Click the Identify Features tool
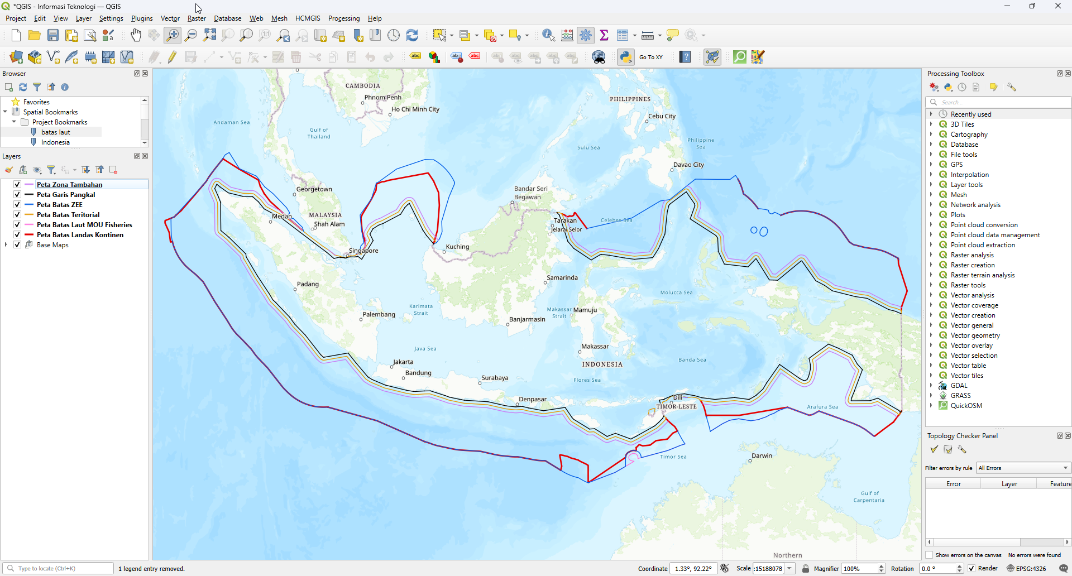This screenshot has height=576, width=1072. click(x=548, y=35)
